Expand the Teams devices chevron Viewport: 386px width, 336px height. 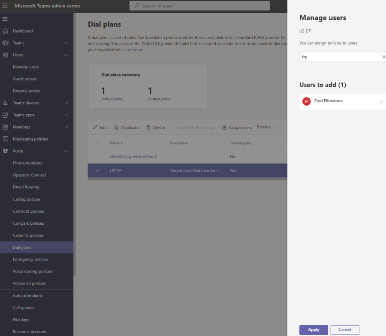click(x=66, y=103)
